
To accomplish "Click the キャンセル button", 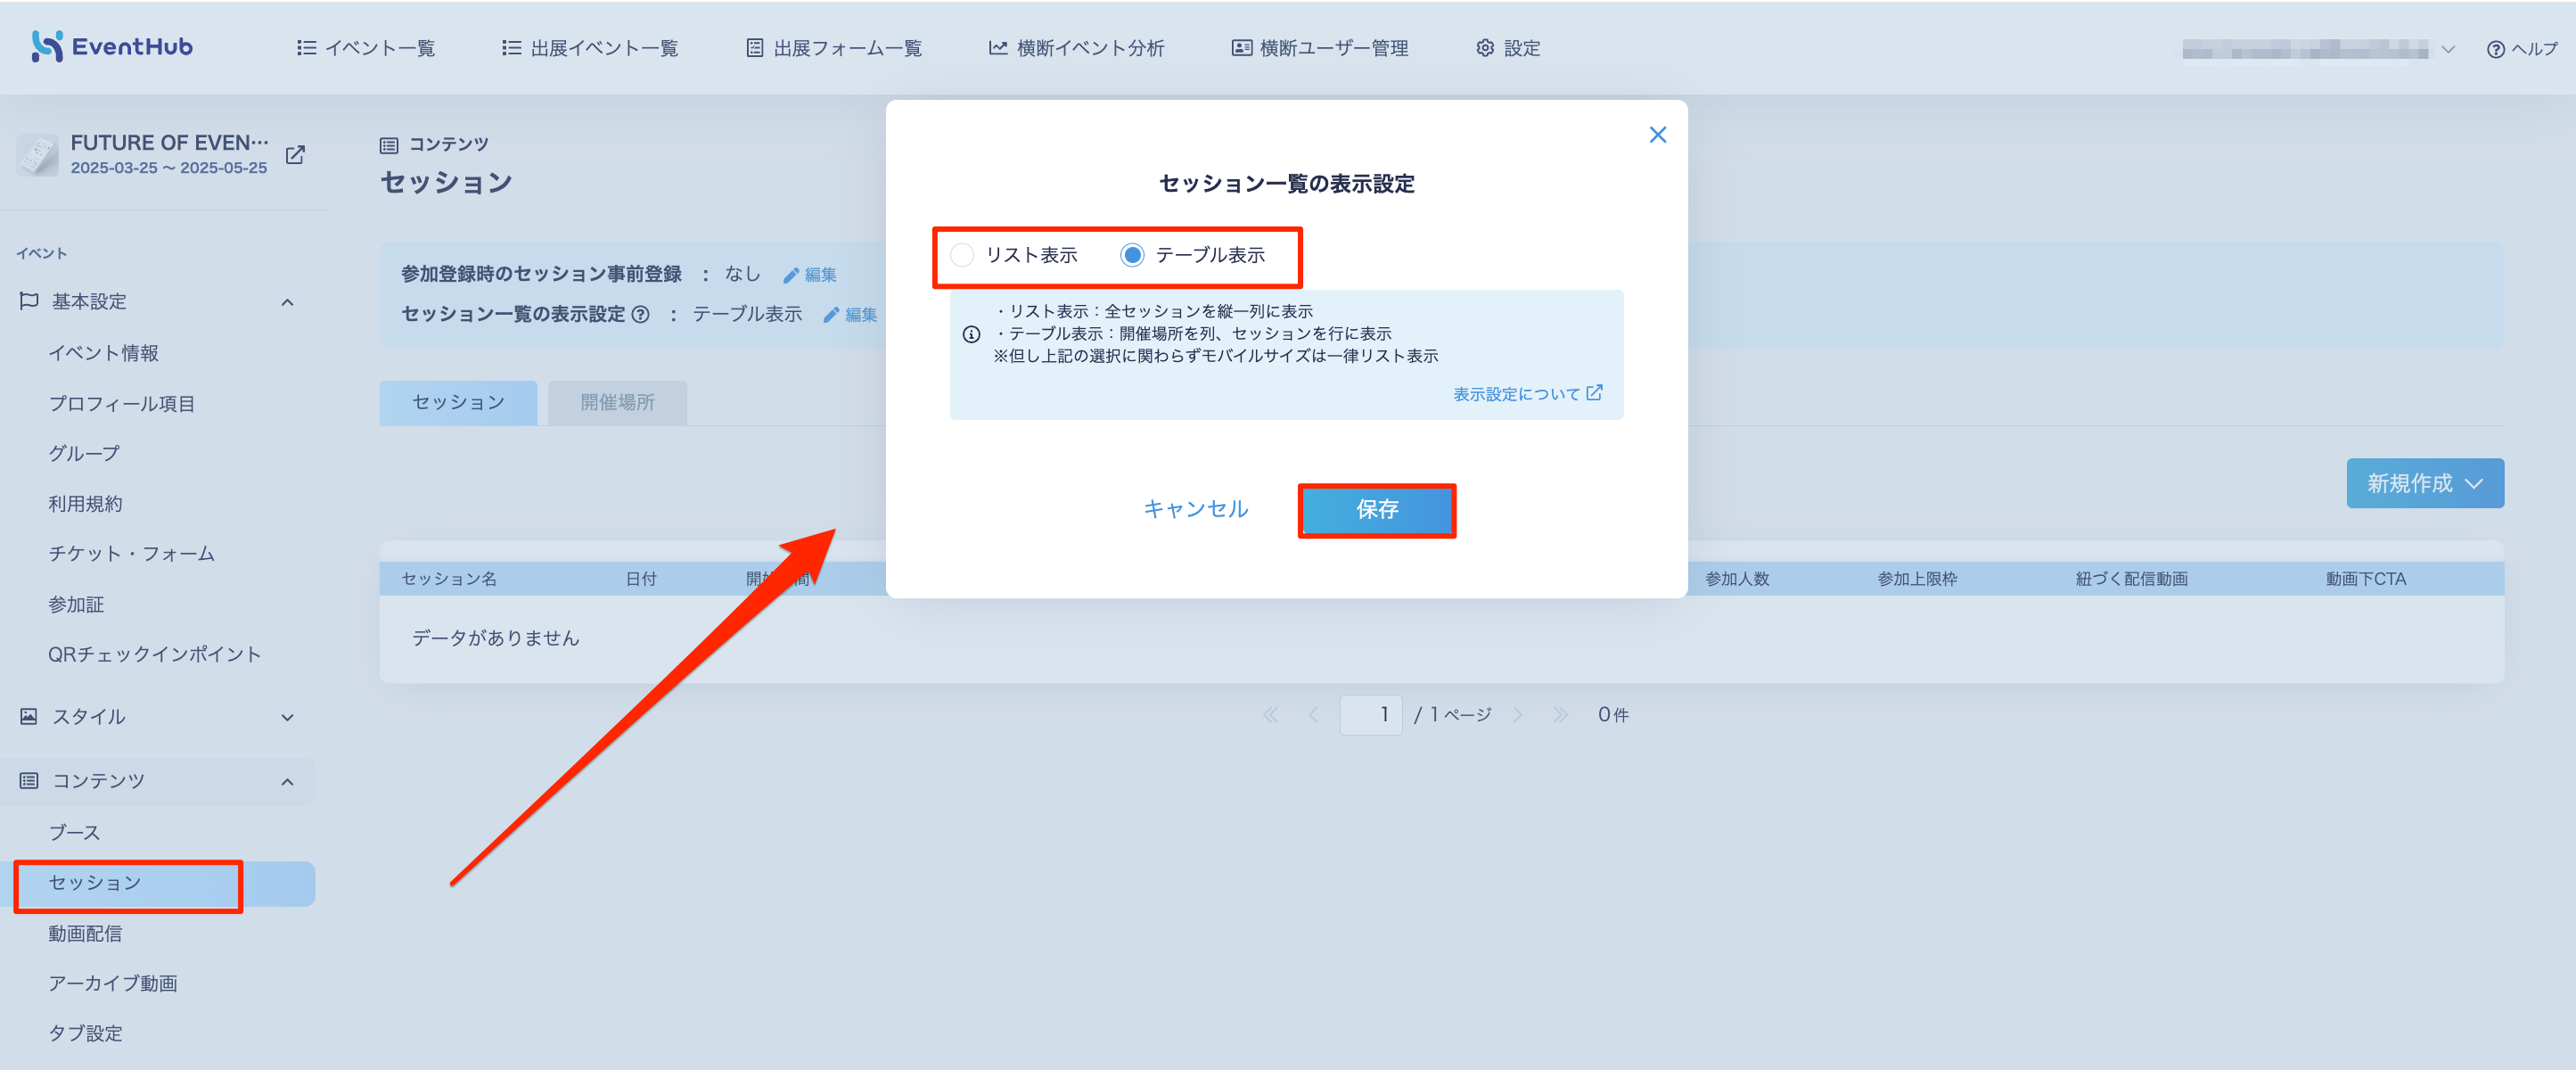I will click(1195, 510).
